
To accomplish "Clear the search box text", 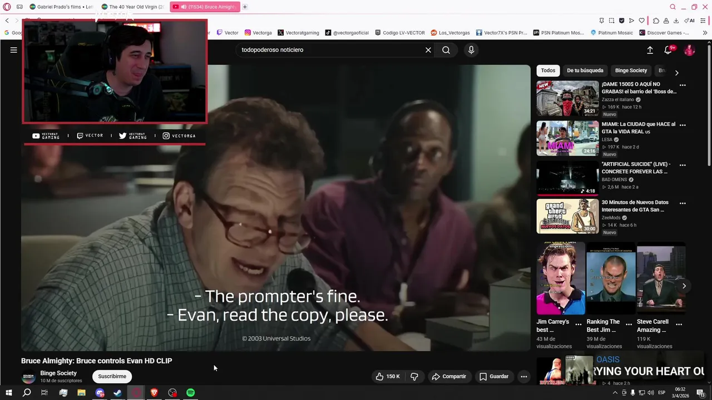I will (428, 50).
